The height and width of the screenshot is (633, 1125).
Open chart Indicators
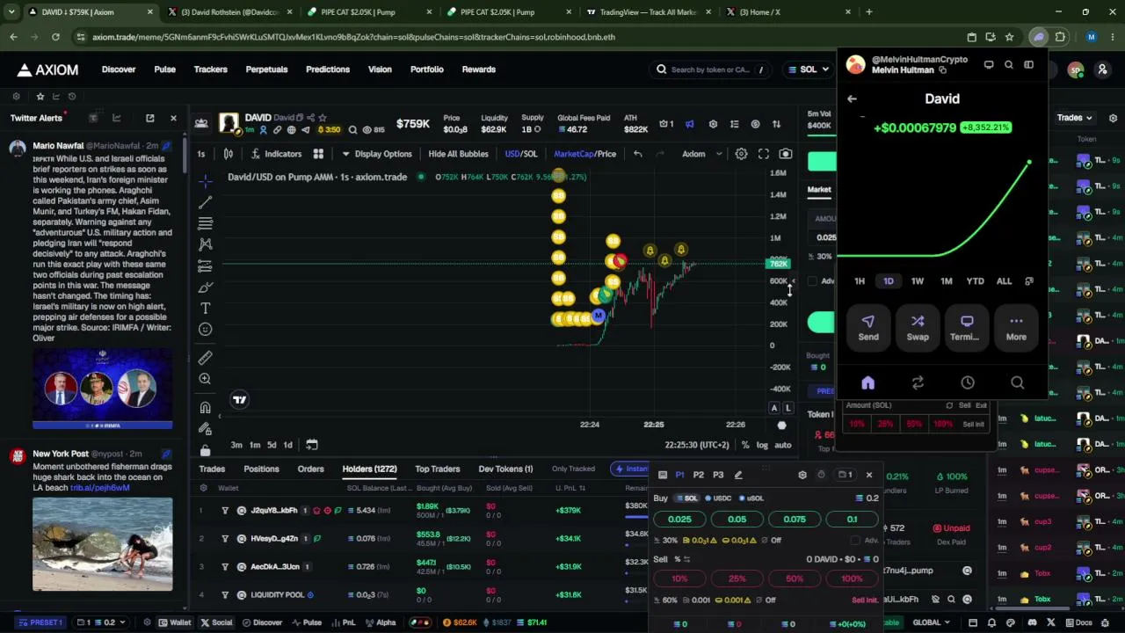[x=276, y=154]
